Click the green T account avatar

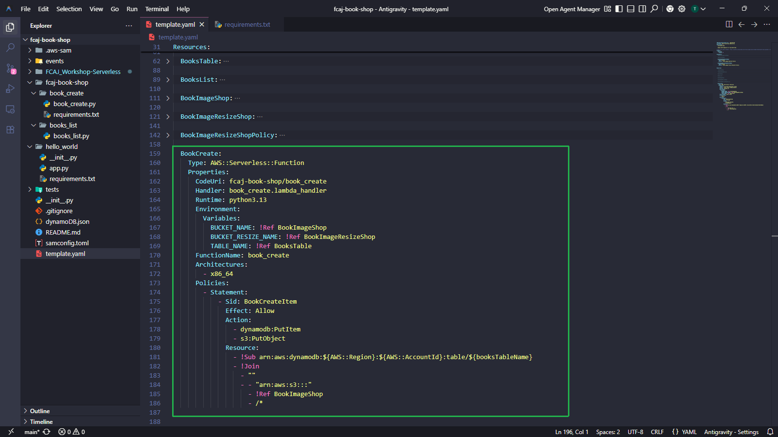pyautogui.click(x=695, y=9)
